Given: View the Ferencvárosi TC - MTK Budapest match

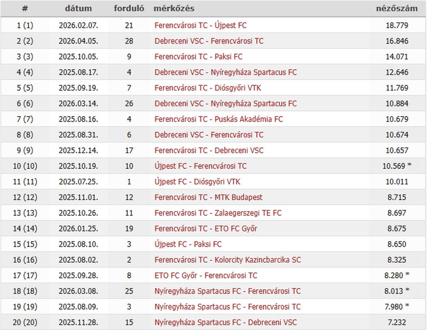Looking at the screenshot, I should click(x=208, y=197).
